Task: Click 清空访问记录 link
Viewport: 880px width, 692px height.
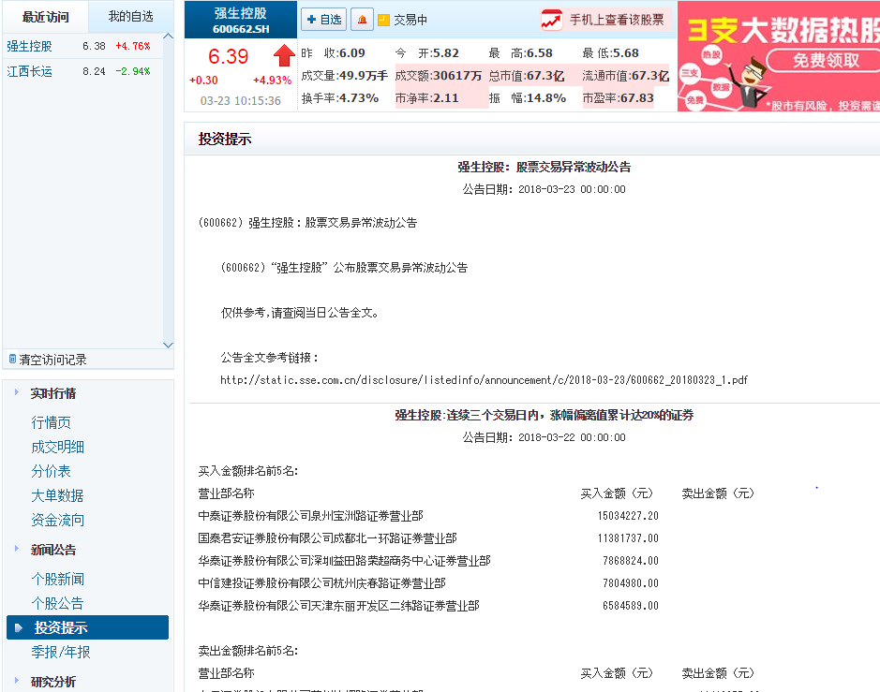Action: coord(52,360)
